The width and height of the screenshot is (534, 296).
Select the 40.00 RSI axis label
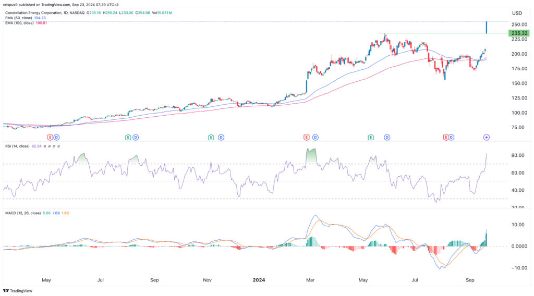pos(518,190)
